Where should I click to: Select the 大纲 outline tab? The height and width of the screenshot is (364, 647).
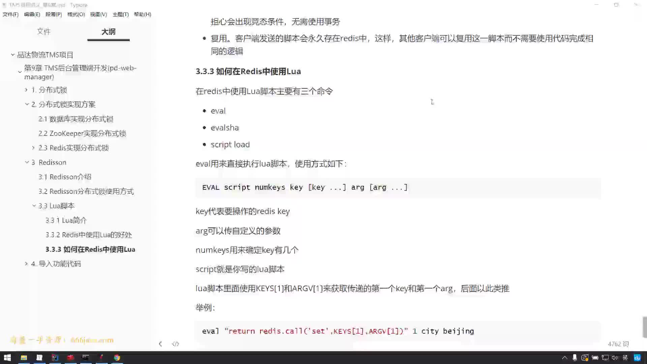[109, 32]
